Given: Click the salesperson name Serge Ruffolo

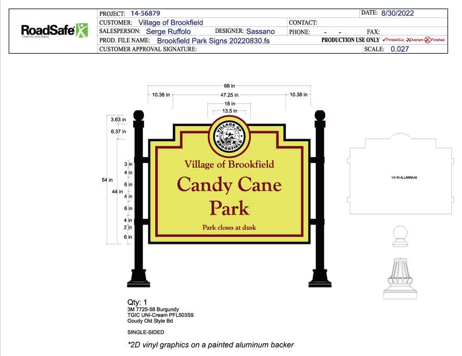Looking at the screenshot, I should coord(168,31).
